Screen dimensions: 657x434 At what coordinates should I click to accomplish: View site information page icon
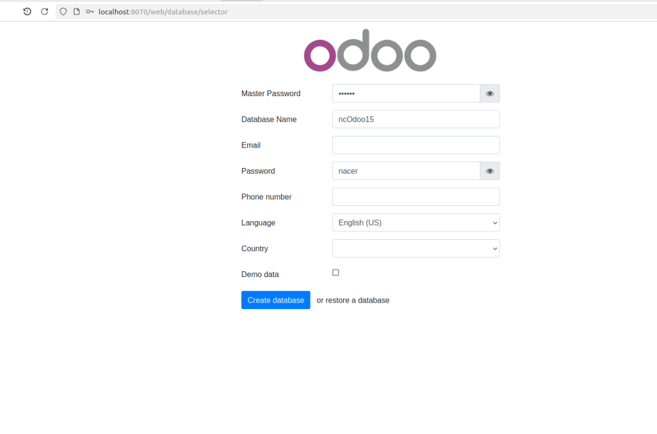77,12
